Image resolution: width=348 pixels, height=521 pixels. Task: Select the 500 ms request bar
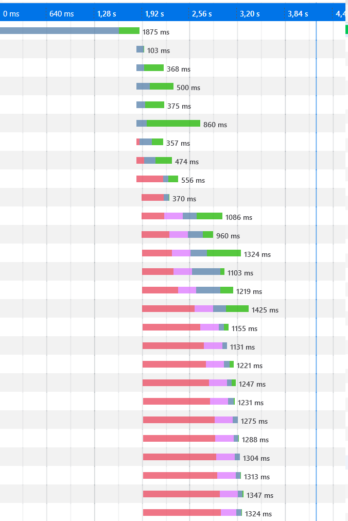[155, 86]
